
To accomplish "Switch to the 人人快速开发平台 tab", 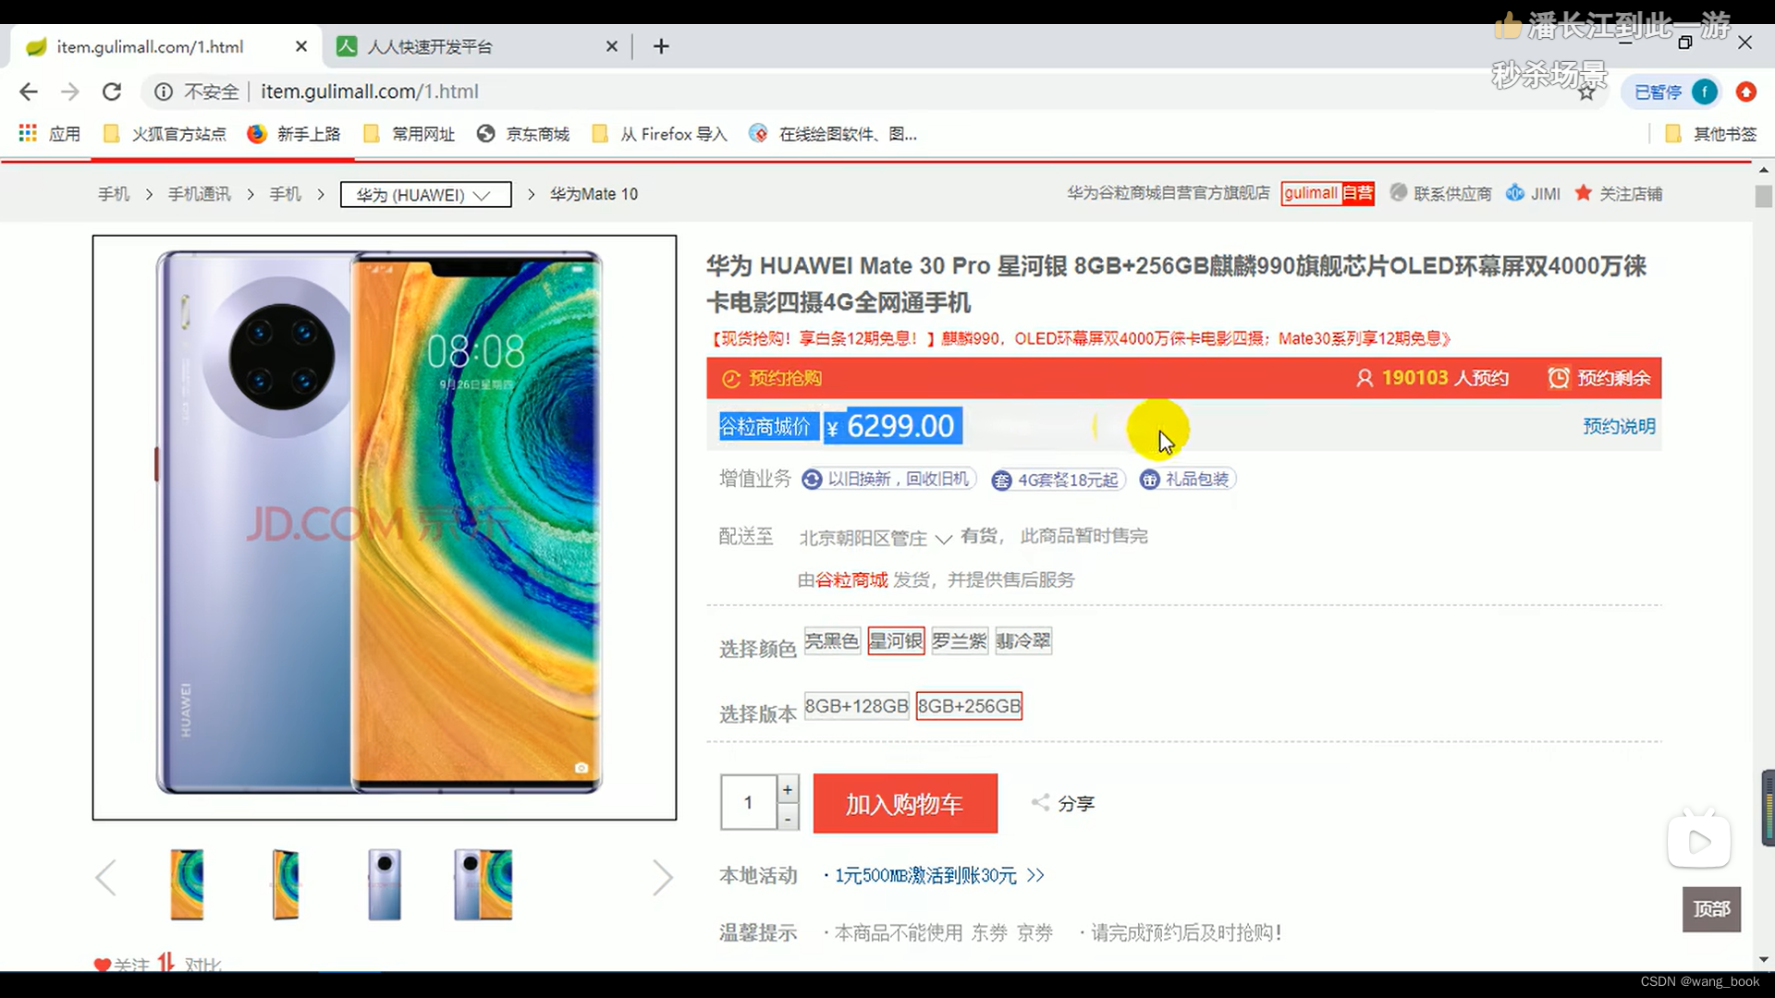I will [477, 46].
